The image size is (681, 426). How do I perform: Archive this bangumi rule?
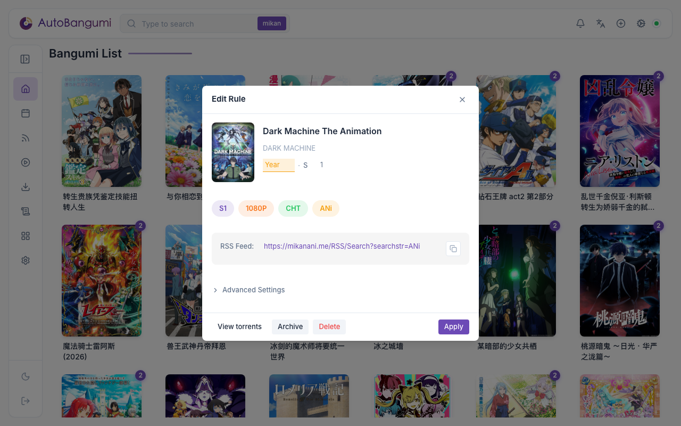pyautogui.click(x=290, y=326)
